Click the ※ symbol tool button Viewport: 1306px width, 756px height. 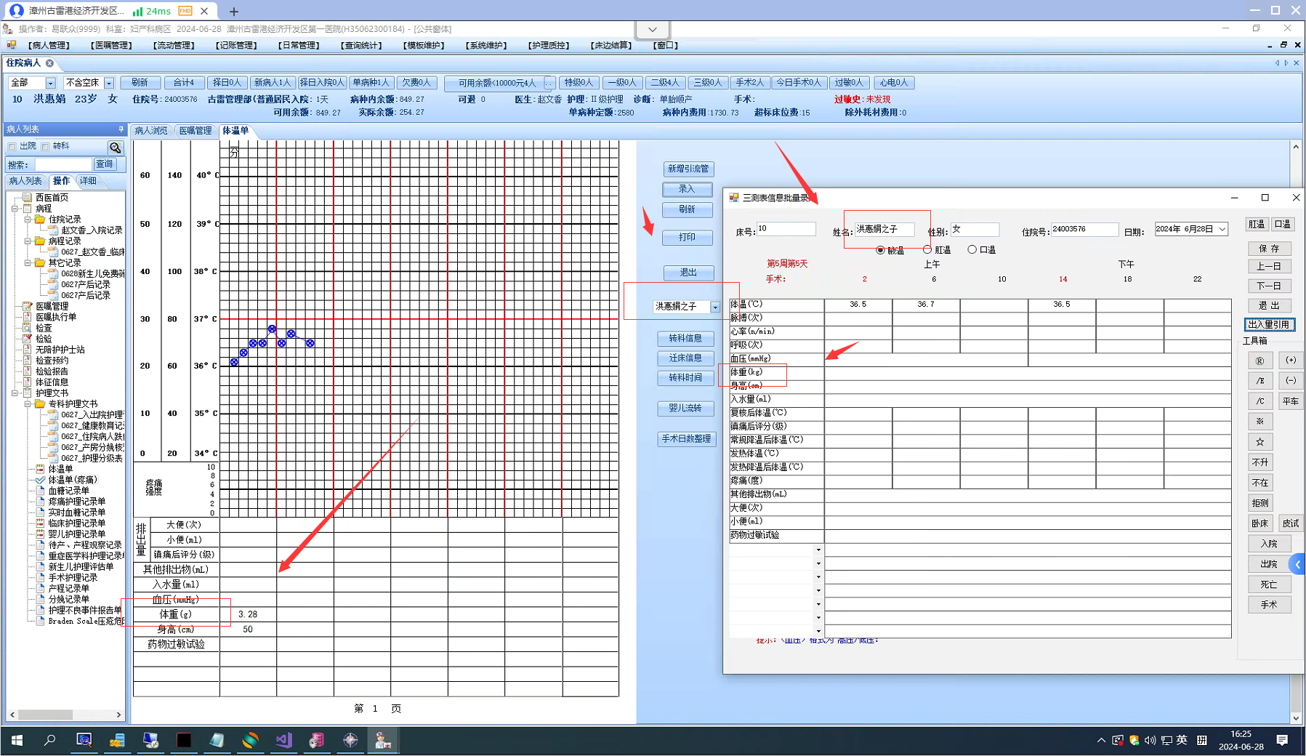click(1259, 422)
